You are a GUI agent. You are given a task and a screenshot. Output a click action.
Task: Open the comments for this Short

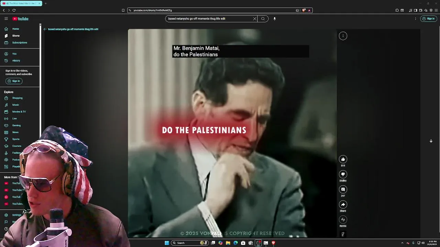point(343,189)
